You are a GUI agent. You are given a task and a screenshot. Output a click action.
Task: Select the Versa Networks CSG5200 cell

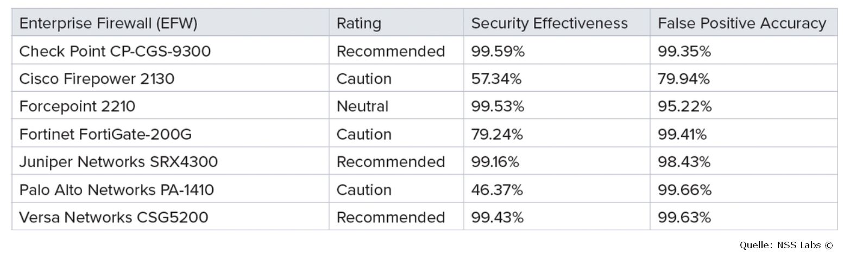[114, 217]
